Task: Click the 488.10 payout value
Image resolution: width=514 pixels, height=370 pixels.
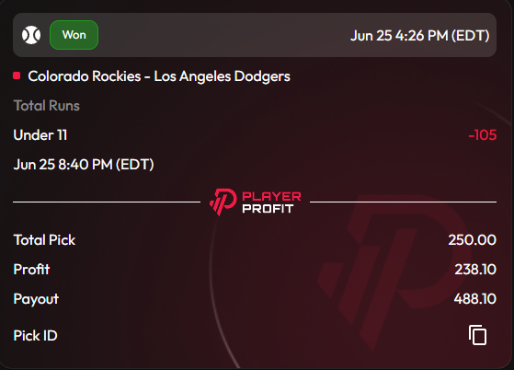Action: [x=475, y=299]
